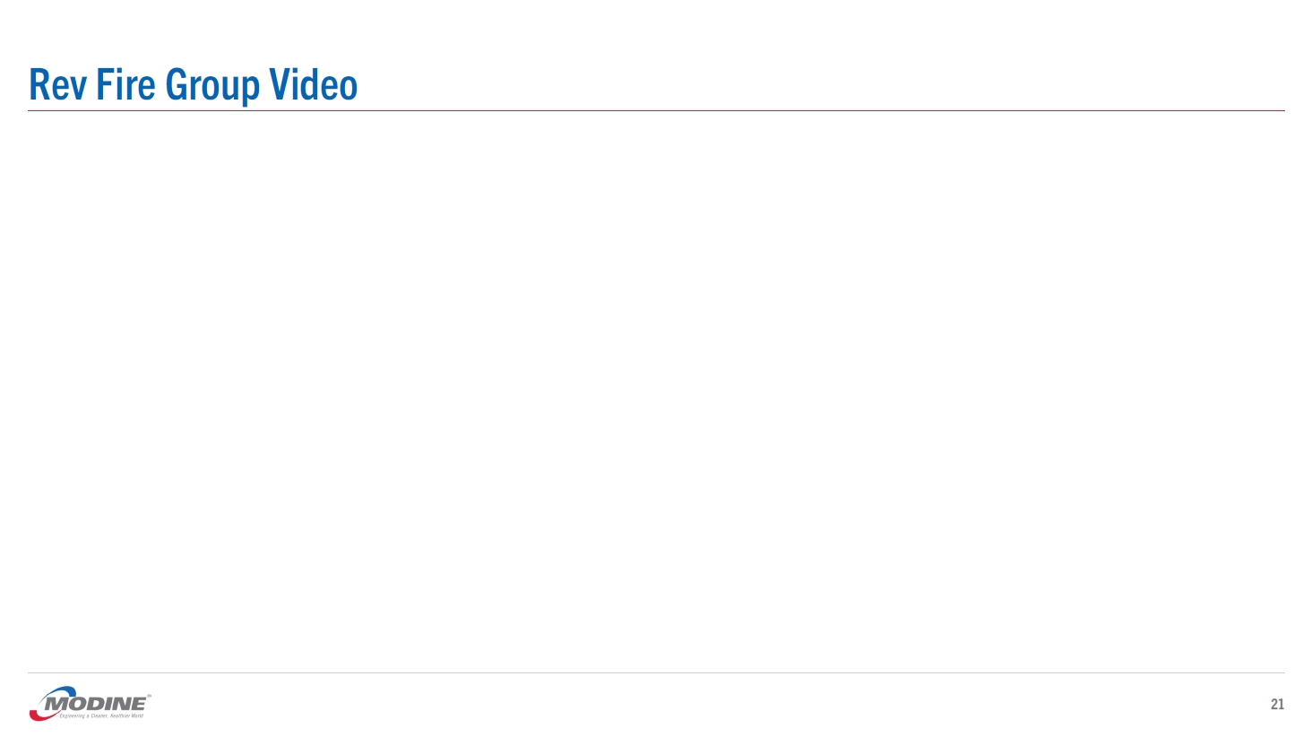The width and height of the screenshot is (1311, 737).
Task: Click the red line beneath the title
Action: point(656,110)
